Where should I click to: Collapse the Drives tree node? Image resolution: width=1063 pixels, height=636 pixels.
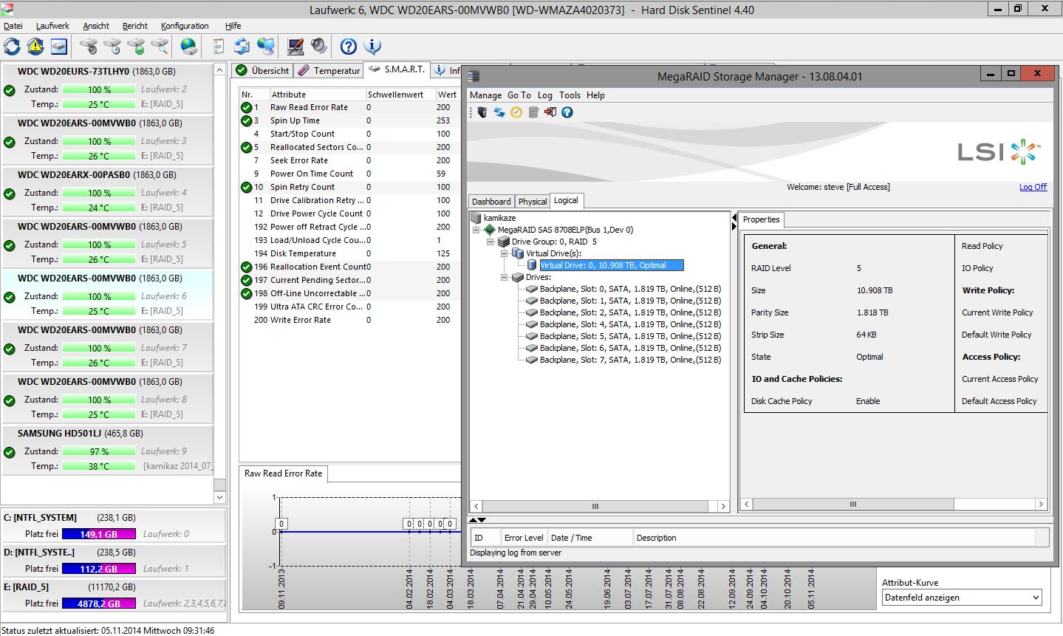tap(504, 278)
